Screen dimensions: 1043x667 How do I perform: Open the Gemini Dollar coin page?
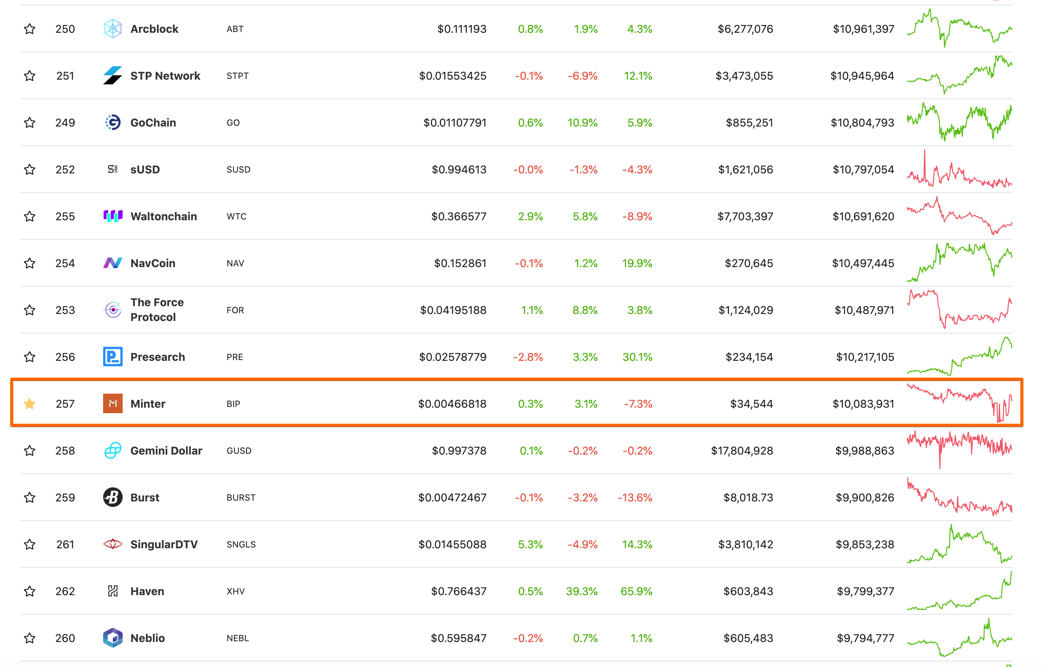(166, 450)
